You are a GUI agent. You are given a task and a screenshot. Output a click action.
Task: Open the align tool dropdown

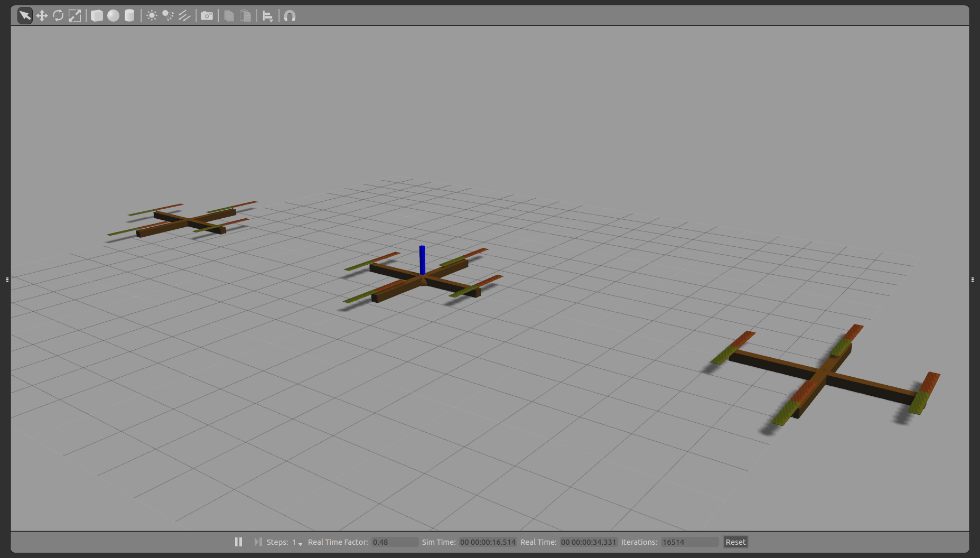[x=268, y=16]
